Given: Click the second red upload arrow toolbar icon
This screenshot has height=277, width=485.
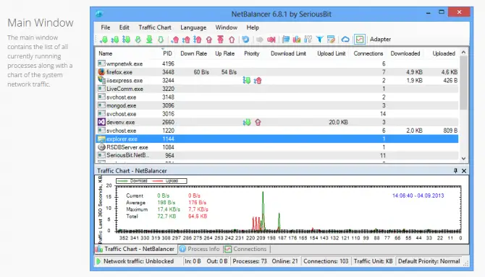Looking at the screenshot, I should [x=186, y=40].
